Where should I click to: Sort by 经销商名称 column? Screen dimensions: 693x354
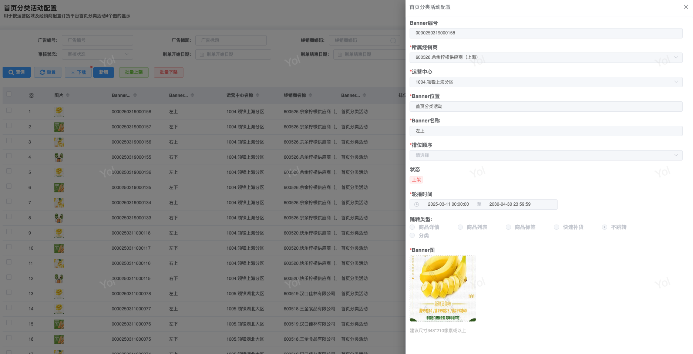(310, 95)
